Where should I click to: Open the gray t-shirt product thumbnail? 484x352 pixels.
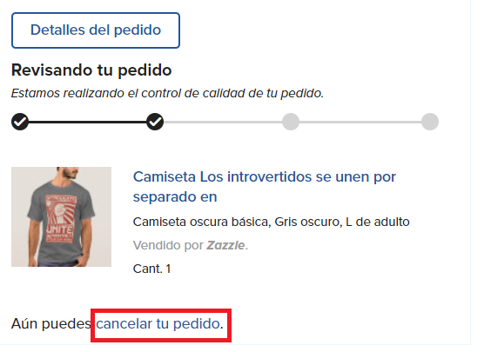(x=62, y=216)
